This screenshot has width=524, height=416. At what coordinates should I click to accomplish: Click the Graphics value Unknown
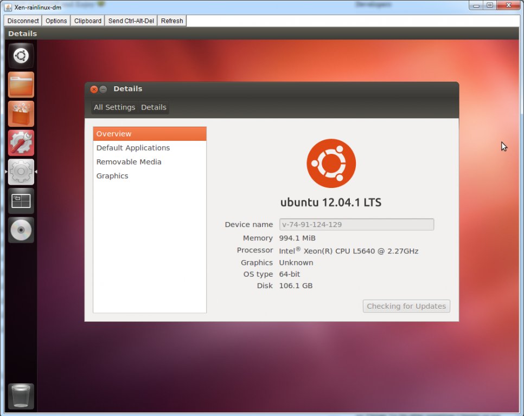296,263
